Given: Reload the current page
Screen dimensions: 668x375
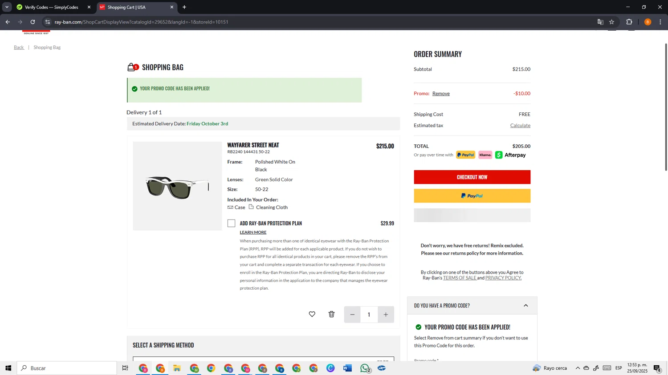Looking at the screenshot, I should [x=33, y=22].
